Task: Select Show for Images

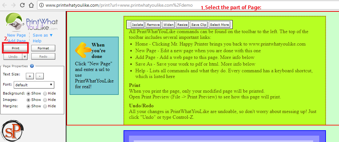Action: tap(28, 100)
